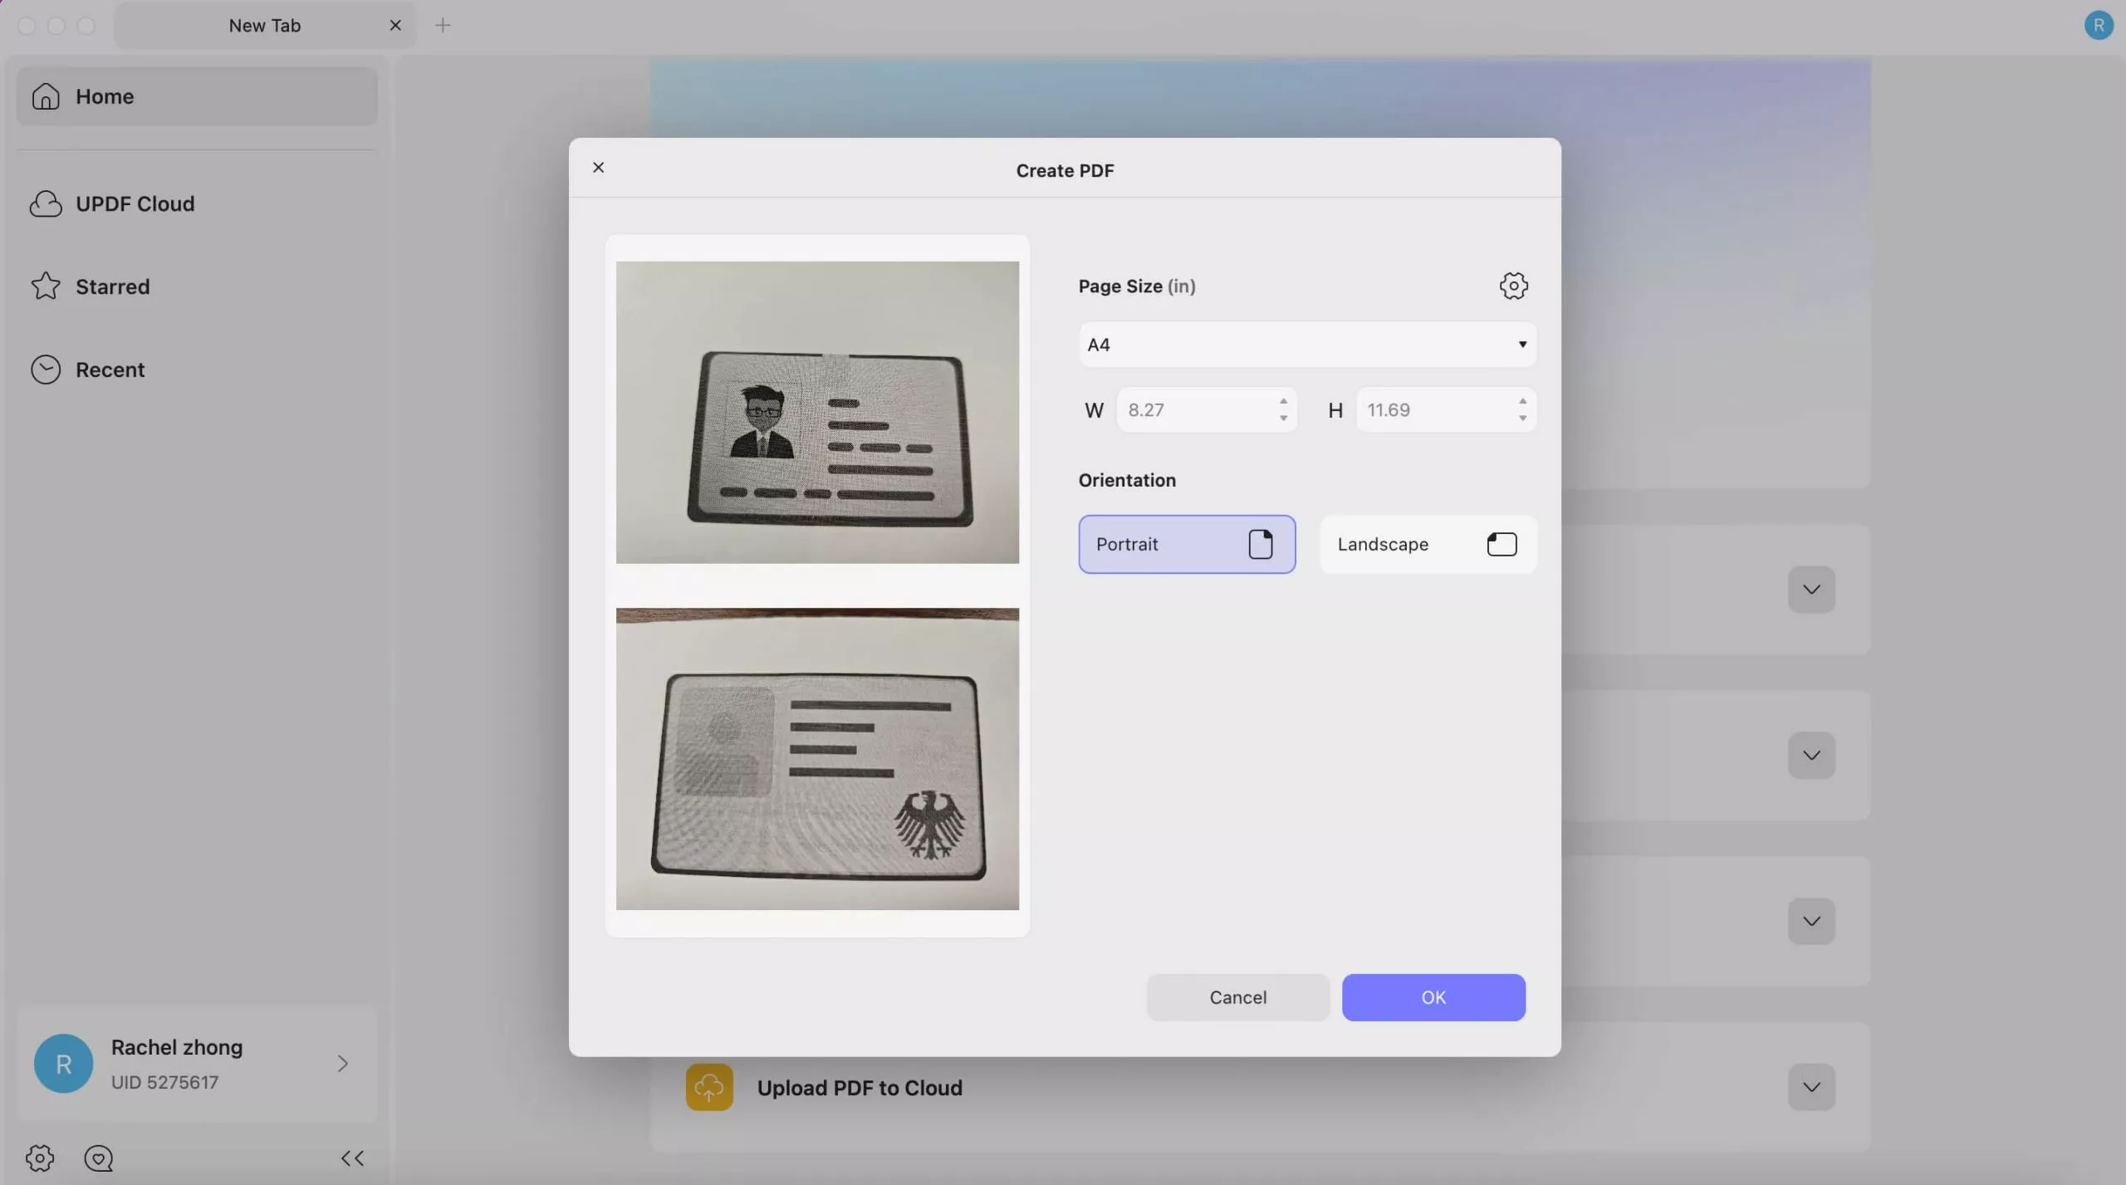Image resolution: width=2126 pixels, height=1185 pixels.
Task: Open a new tab with plus button
Action: [443, 25]
